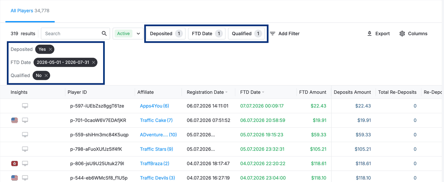Screen dimensions: 444x182
Task: Click the Add Filter lines icon
Action: coord(273,33)
